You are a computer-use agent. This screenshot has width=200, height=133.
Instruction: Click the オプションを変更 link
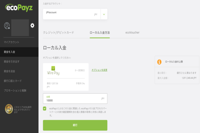point(99,70)
